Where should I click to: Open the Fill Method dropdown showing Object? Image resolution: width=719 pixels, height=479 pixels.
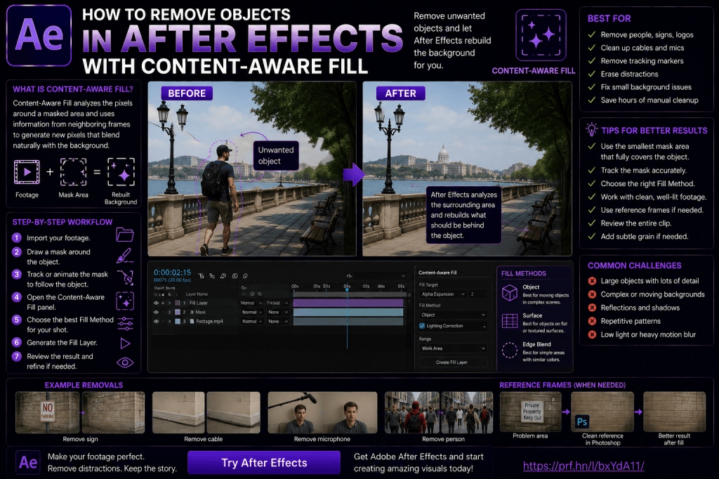[453, 315]
